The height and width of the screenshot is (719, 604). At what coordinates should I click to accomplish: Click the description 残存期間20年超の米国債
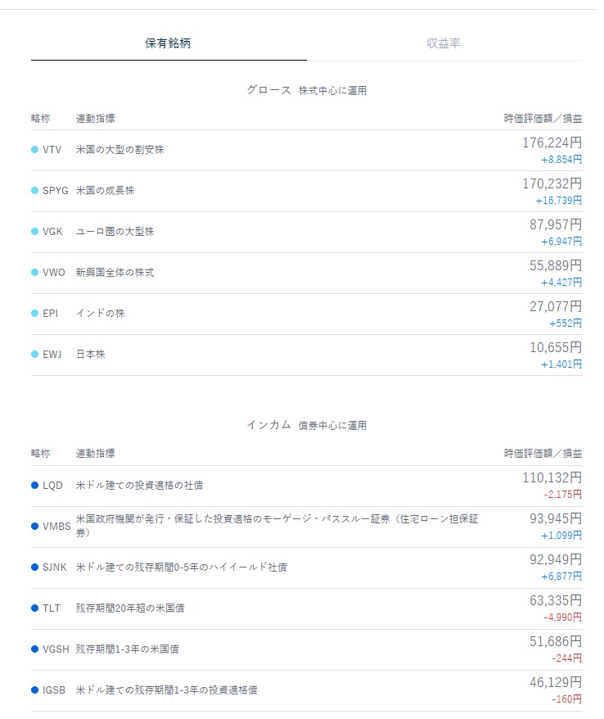coord(130,608)
